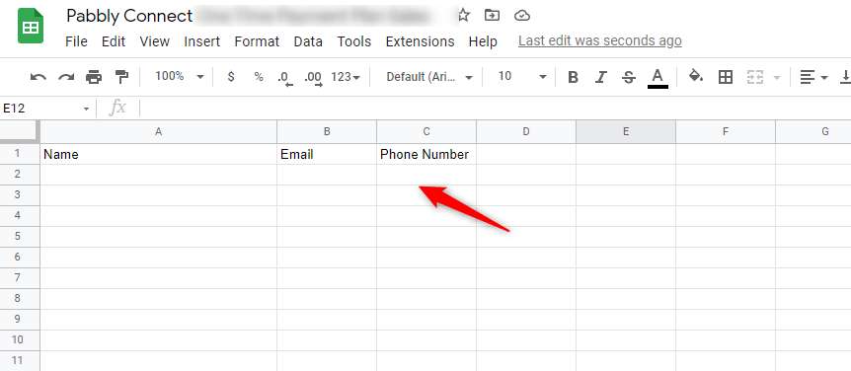Click the Undo arrow icon

click(38, 77)
